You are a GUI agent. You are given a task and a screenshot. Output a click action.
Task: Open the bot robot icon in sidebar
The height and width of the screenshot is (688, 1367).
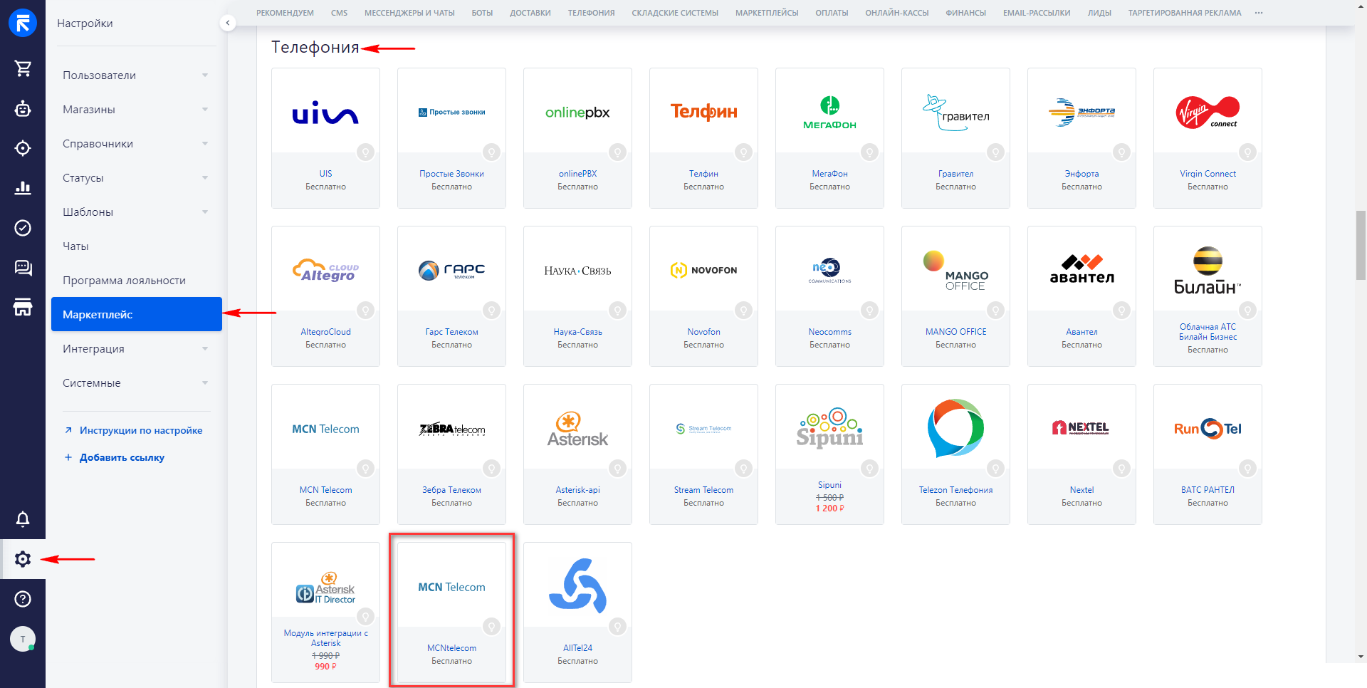pyautogui.click(x=23, y=108)
